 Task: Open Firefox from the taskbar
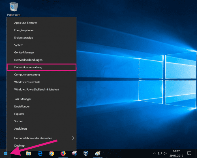[63, 153]
